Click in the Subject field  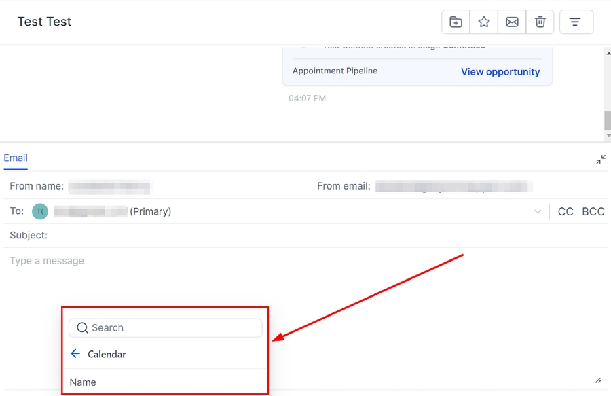tap(272, 236)
